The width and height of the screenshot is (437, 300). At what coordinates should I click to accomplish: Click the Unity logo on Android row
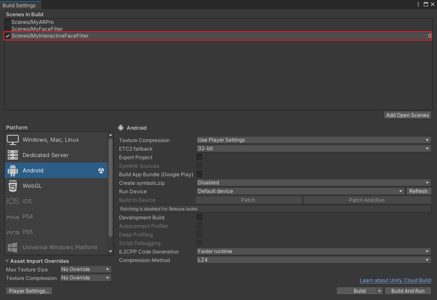[x=101, y=170]
